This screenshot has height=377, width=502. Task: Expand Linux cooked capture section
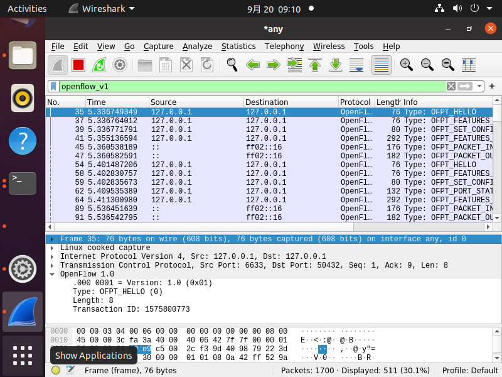(52, 248)
